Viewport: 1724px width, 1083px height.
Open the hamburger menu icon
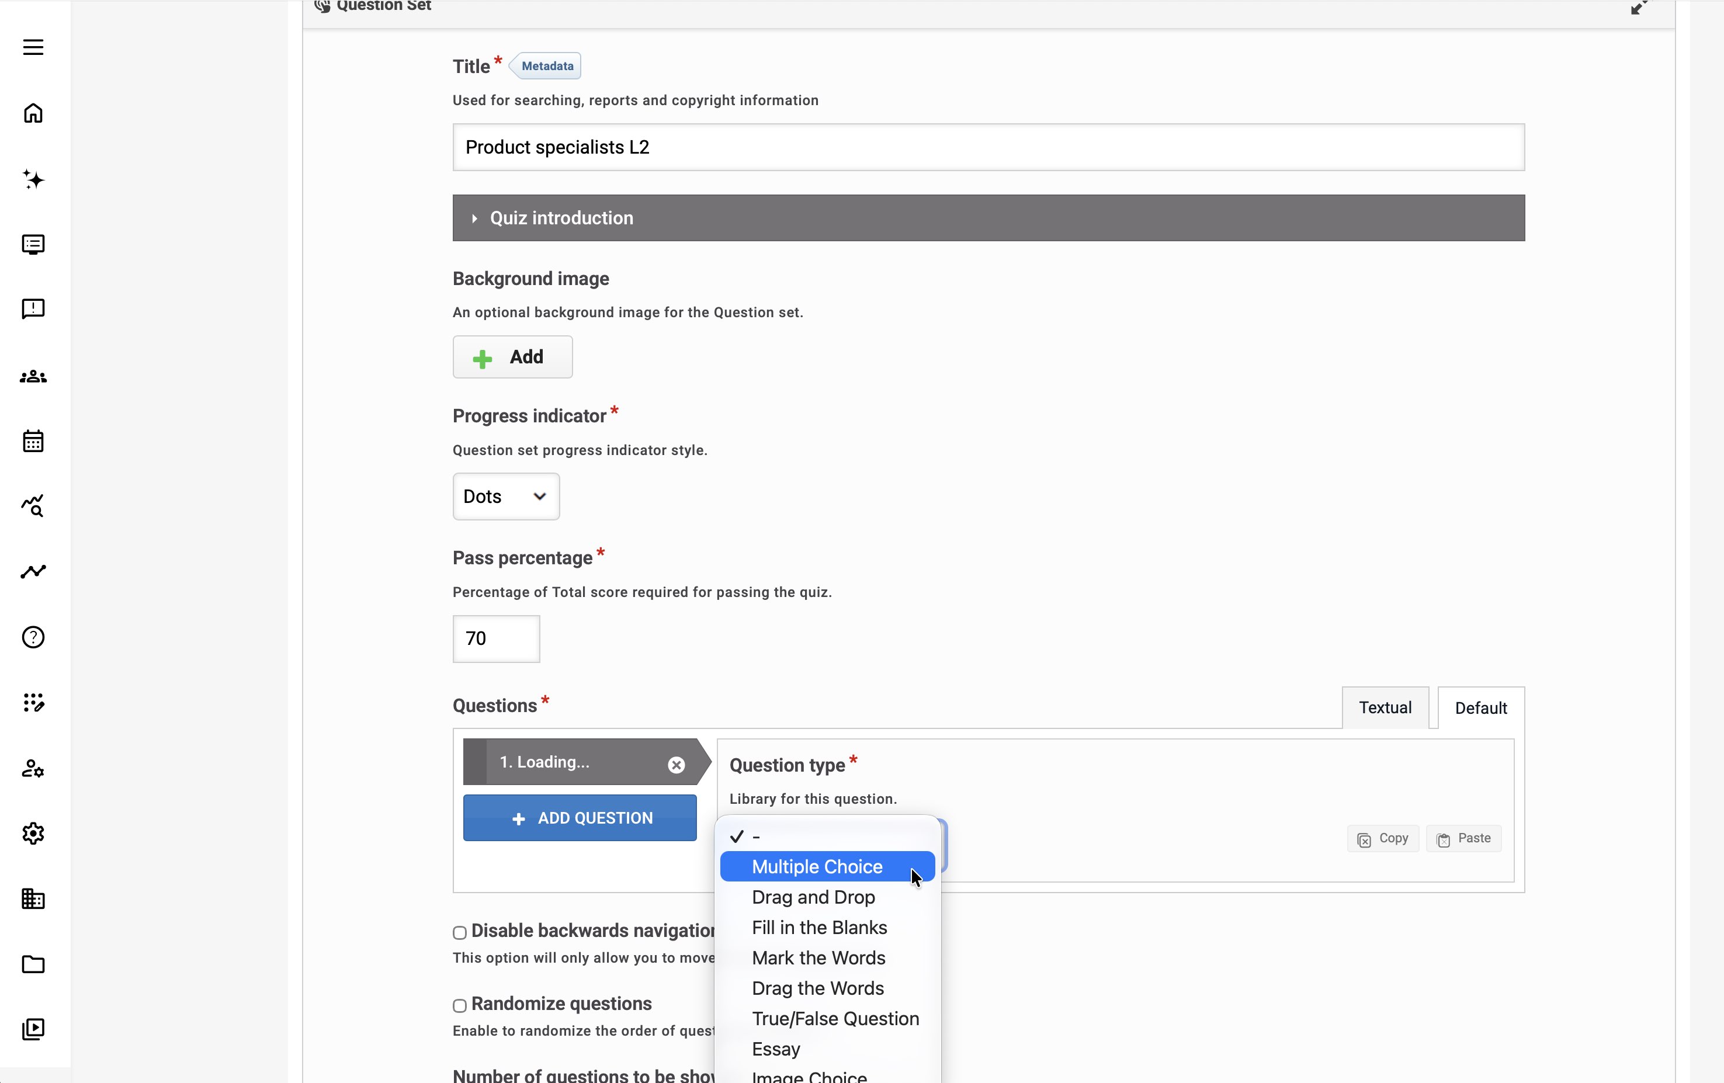33,47
